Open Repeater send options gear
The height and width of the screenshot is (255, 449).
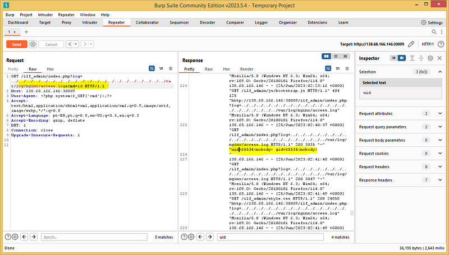coord(33,44)
